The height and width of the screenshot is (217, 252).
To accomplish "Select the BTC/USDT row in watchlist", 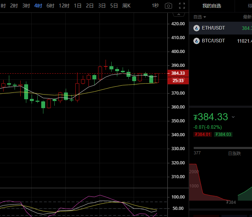I will [x=220, y=41].
